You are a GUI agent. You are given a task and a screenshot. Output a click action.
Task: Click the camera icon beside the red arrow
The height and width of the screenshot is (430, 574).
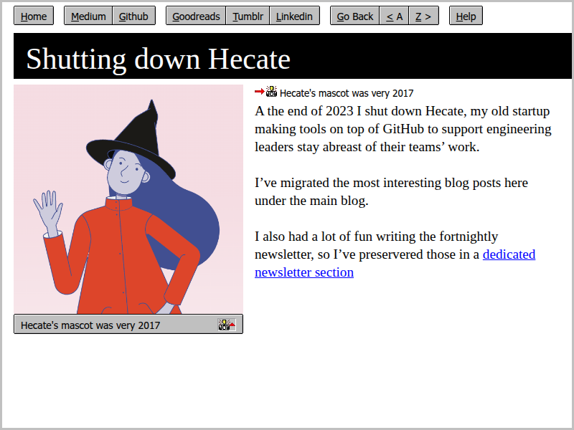click(271, 92)
